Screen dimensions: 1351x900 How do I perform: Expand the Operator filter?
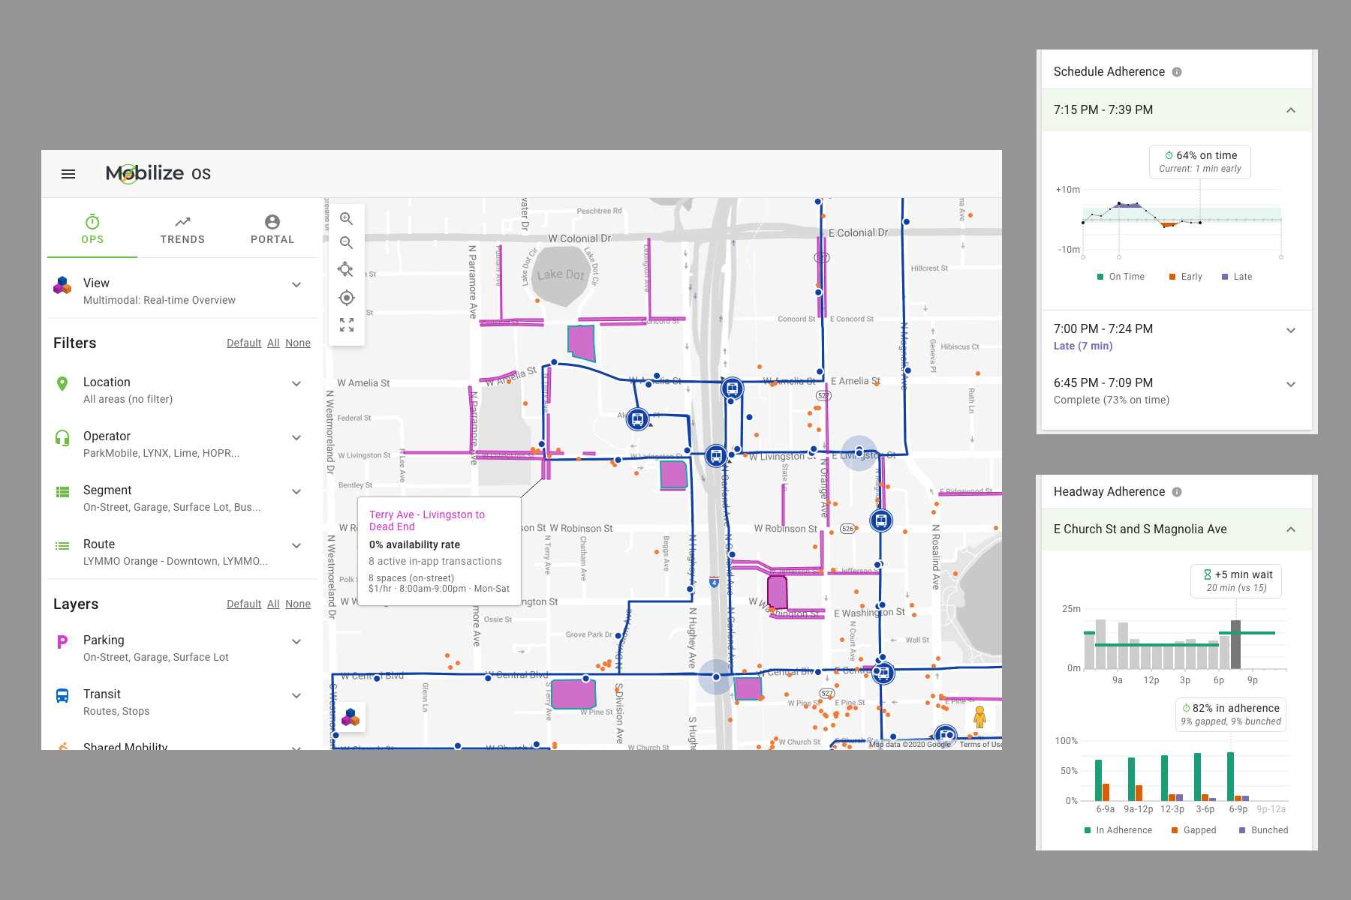[x=296, y=438]
